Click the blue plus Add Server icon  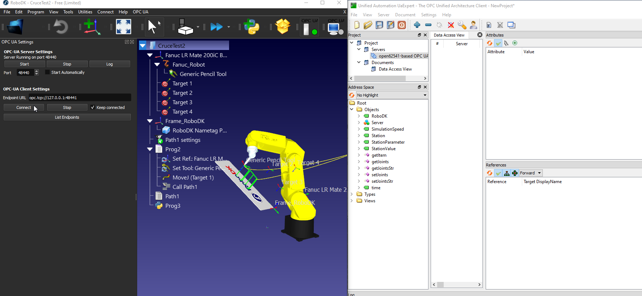coord(417,25)
